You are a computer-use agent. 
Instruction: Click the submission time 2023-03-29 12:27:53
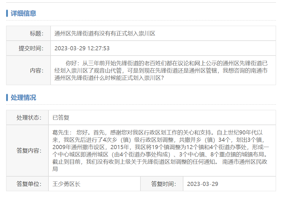(x=82, y=49)
